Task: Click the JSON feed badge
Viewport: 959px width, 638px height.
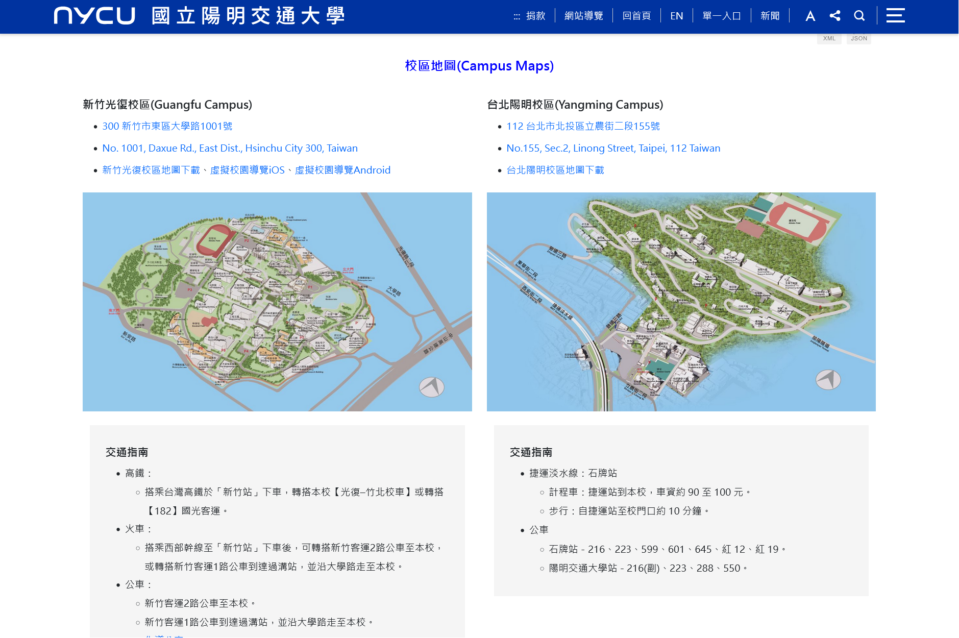Action: pyautogui.click(x=858, y=38)
